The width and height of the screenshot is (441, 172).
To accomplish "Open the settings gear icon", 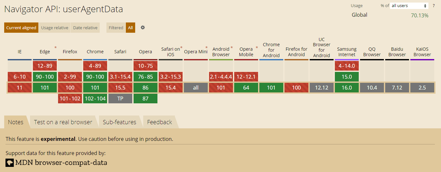I will 143,28.
